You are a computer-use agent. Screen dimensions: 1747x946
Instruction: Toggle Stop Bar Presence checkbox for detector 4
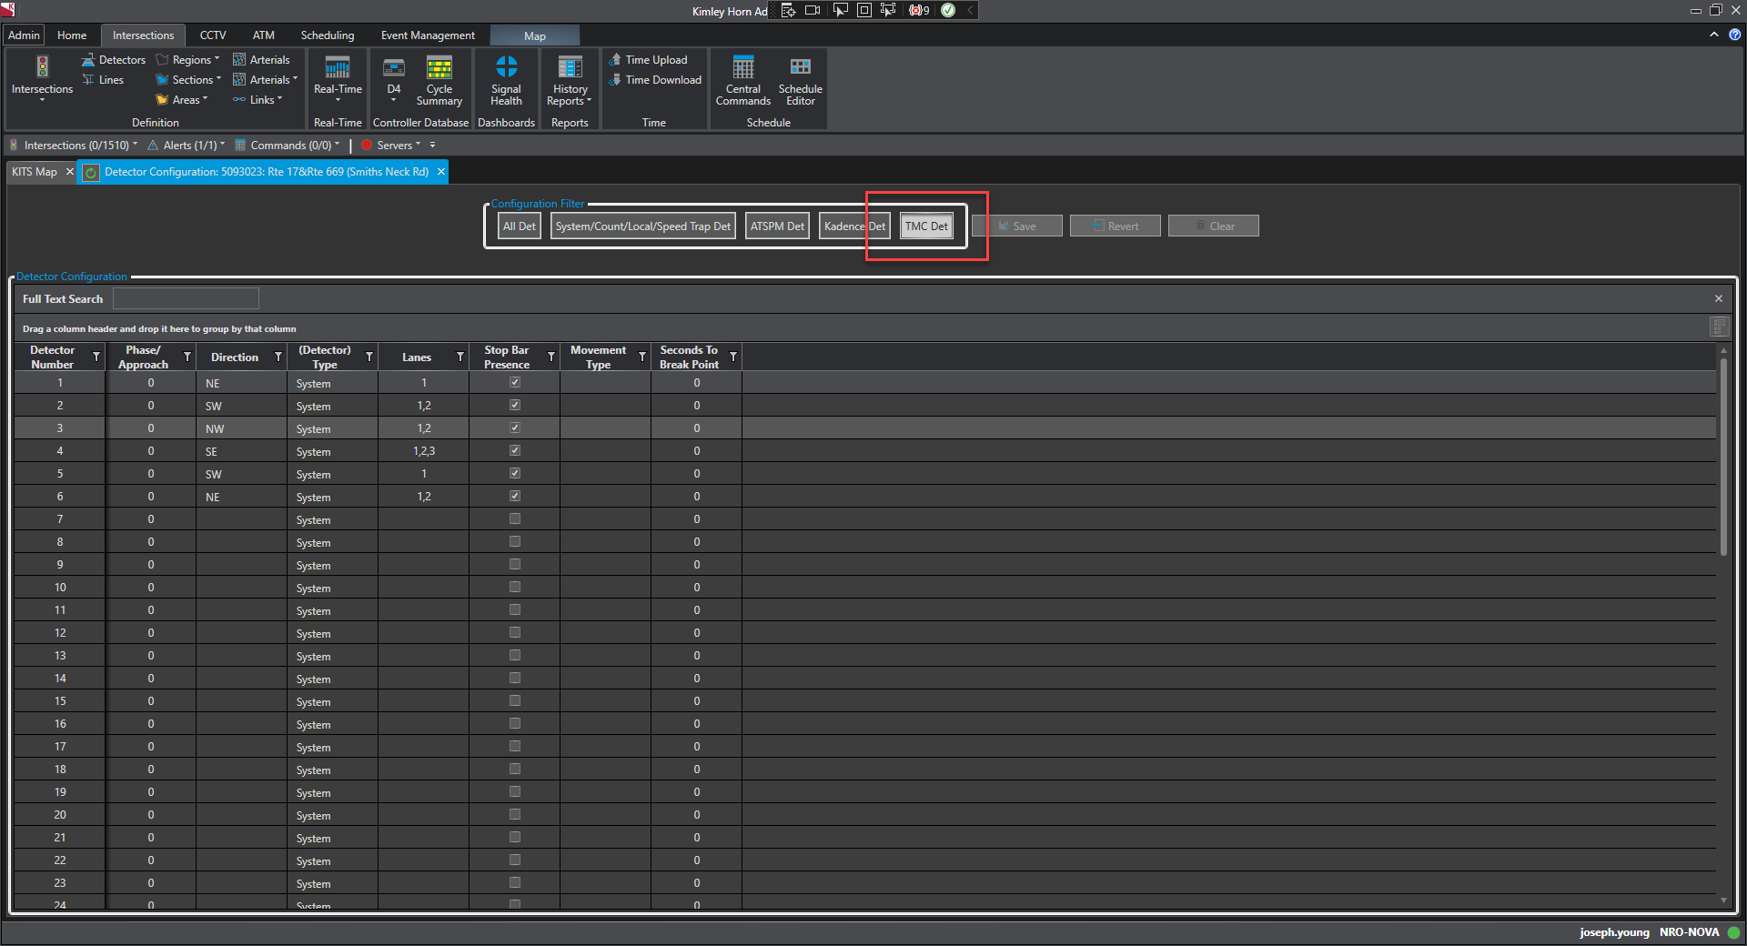[x=515, y=451]
